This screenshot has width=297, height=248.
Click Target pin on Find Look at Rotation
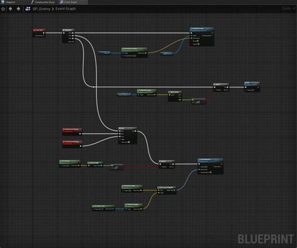pyautogui.click(x=159, y=193)
